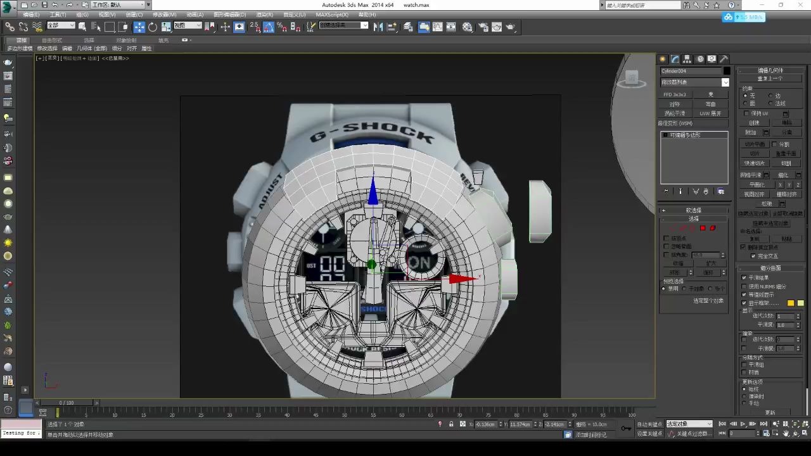Open the reference coordinate system dropdown 视图

click(x=188, y=26)
